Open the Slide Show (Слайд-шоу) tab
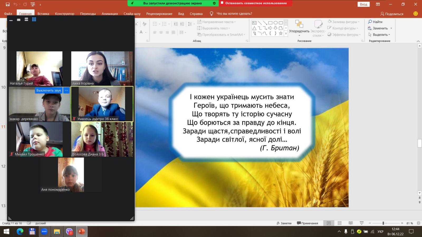The height and width of the screenshot is (237, 422). tap(132, 14)
